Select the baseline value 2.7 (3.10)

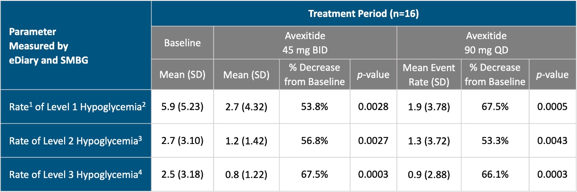point(182,140)
